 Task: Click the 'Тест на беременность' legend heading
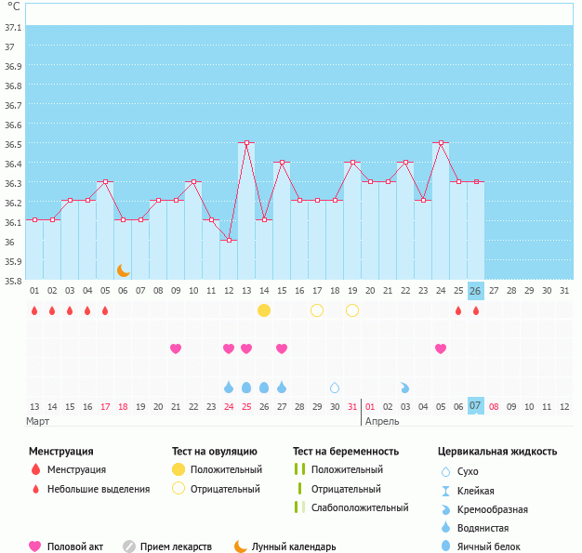tap(346, 452)
